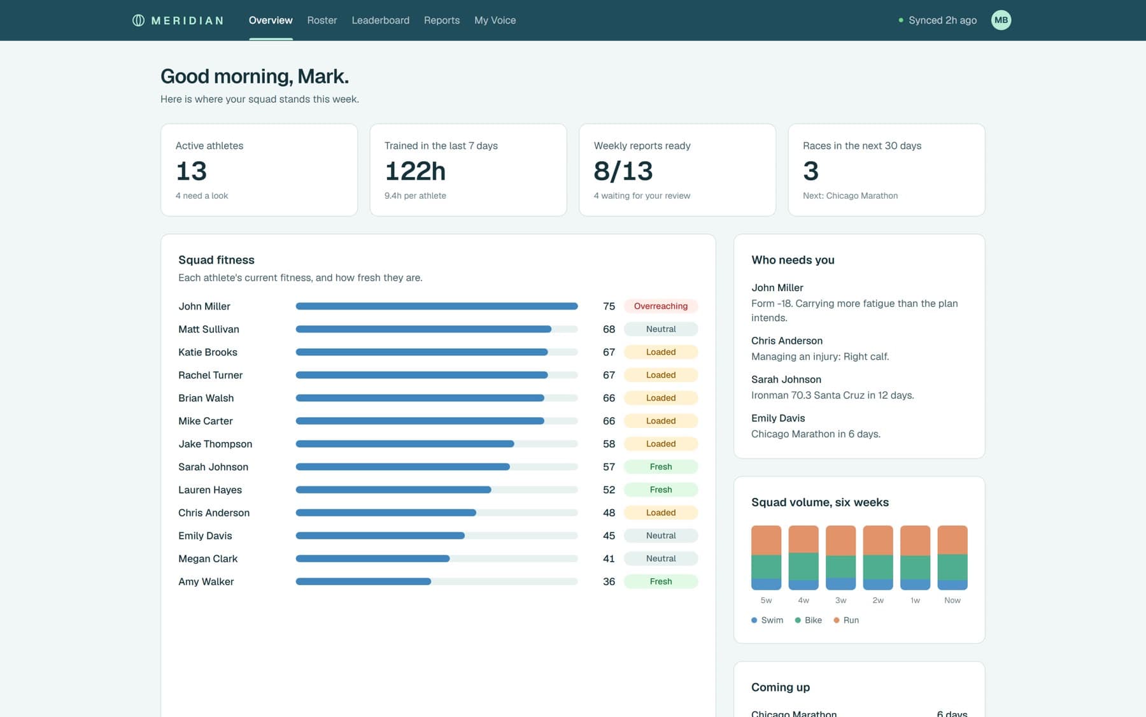Click the green sync status dot
Viewport: 1146px width, 717px height.
coord(901,20)
